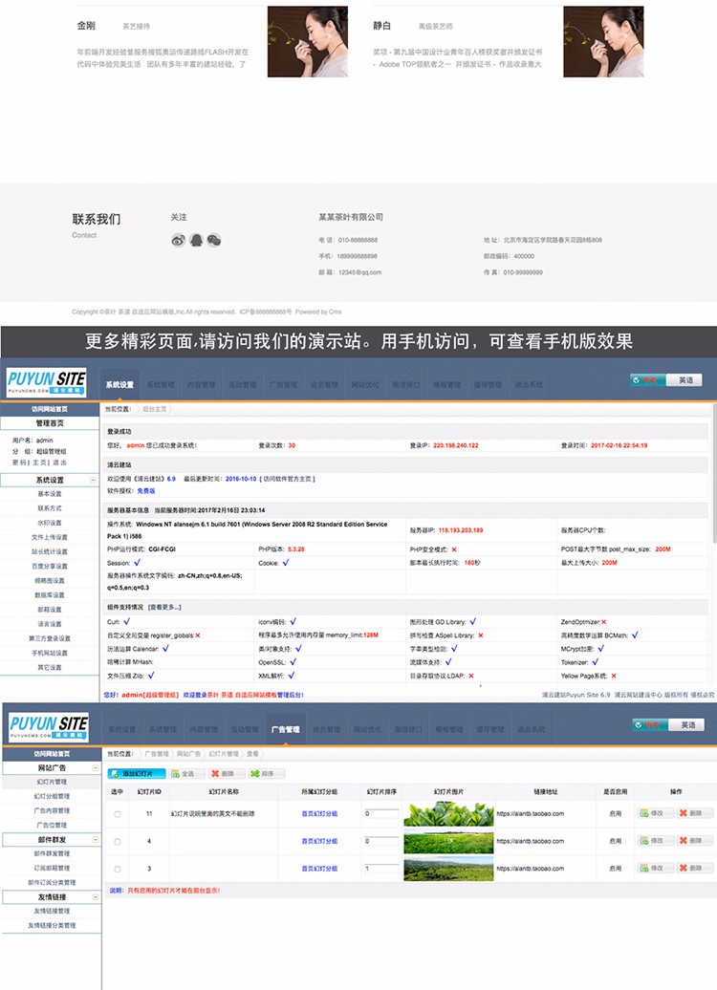Collapse the 网站广告 sidebar section
Screen dimensions: 717x990
coord(94,768)
